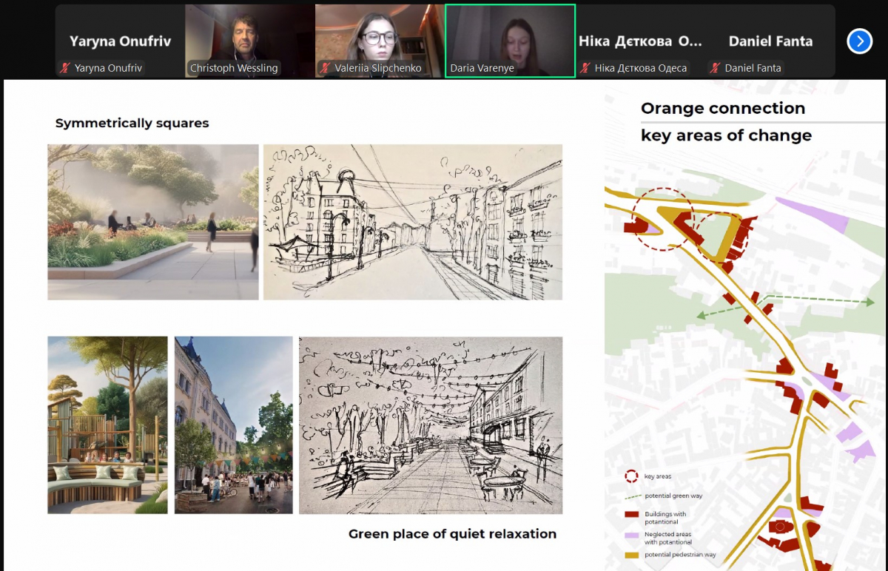
Task: Click the park rendering with people sitting
Action: point(153,222)
